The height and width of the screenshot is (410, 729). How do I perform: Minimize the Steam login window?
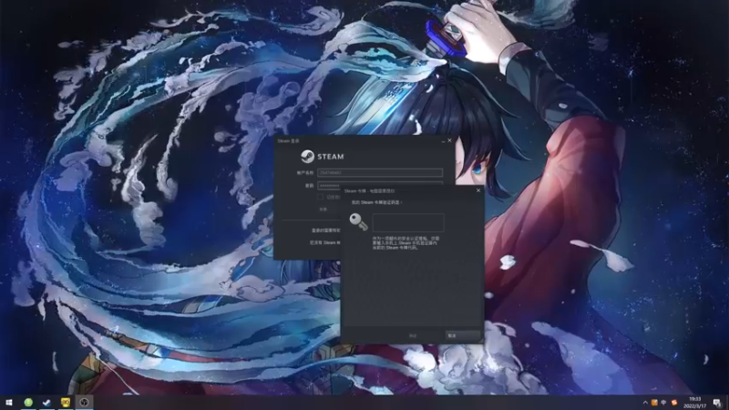coord(443,140)
